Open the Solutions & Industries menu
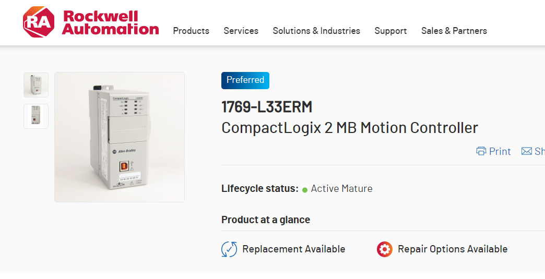The height and width of the screenshot is (279, 545). (316, 31)
